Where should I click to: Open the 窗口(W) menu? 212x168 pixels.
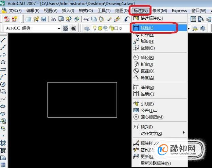199,11
